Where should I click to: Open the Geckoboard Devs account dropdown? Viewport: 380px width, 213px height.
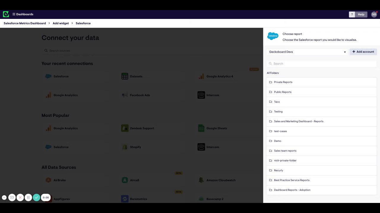(x=307, y=52)
